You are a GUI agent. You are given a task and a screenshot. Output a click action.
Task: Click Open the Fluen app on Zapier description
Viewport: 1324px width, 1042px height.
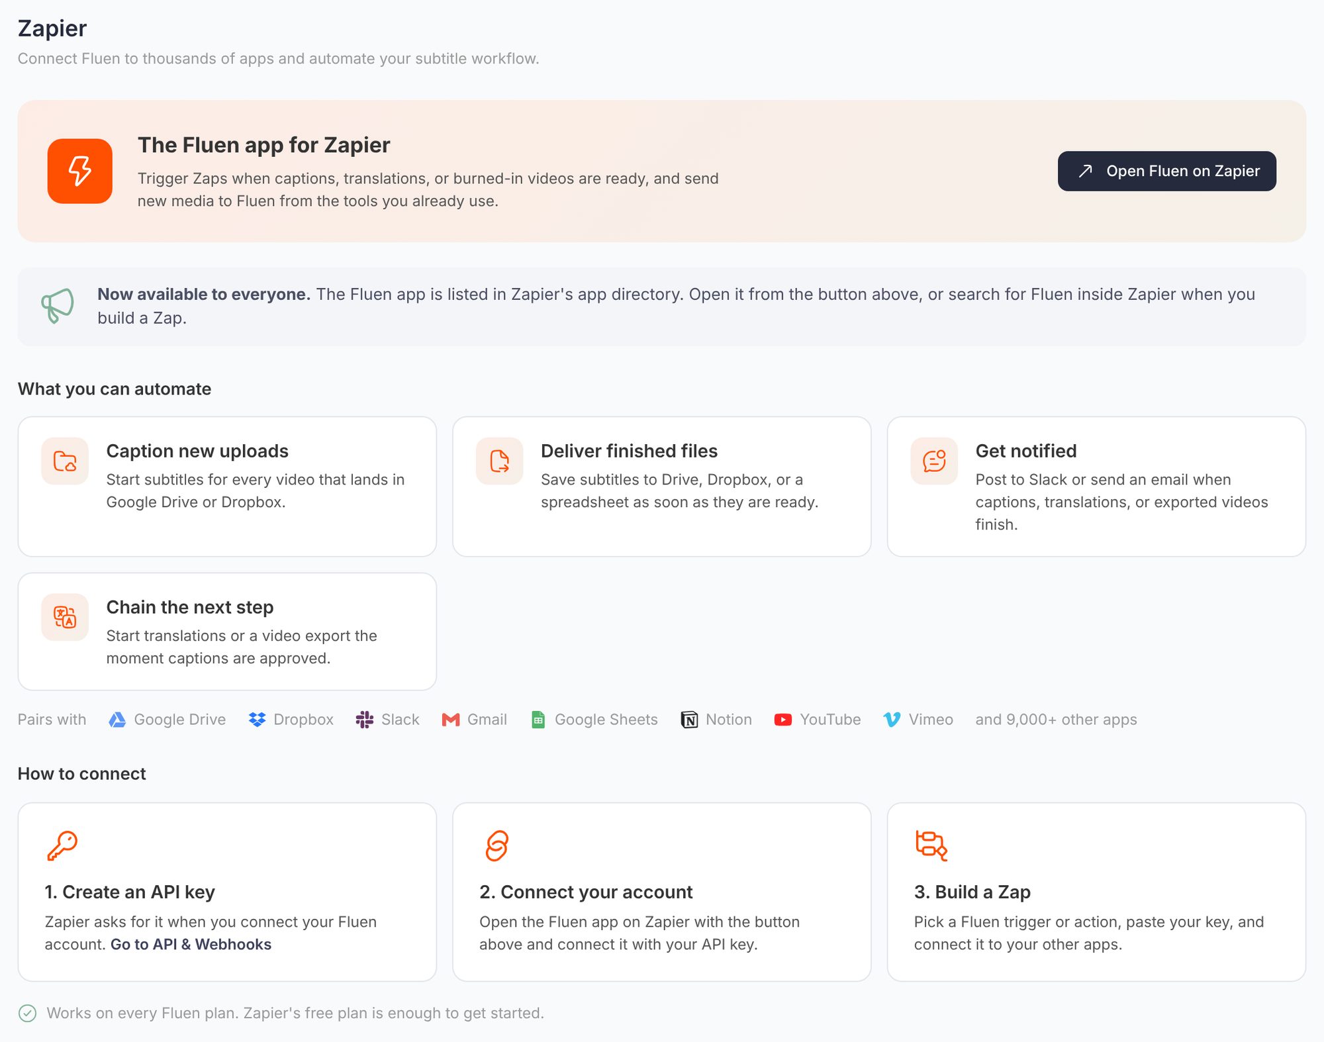[x=639, y=933]
